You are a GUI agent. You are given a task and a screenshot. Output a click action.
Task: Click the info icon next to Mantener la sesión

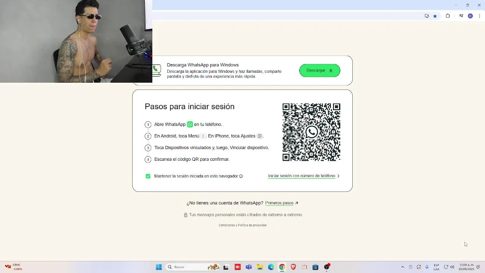[241, 176]
